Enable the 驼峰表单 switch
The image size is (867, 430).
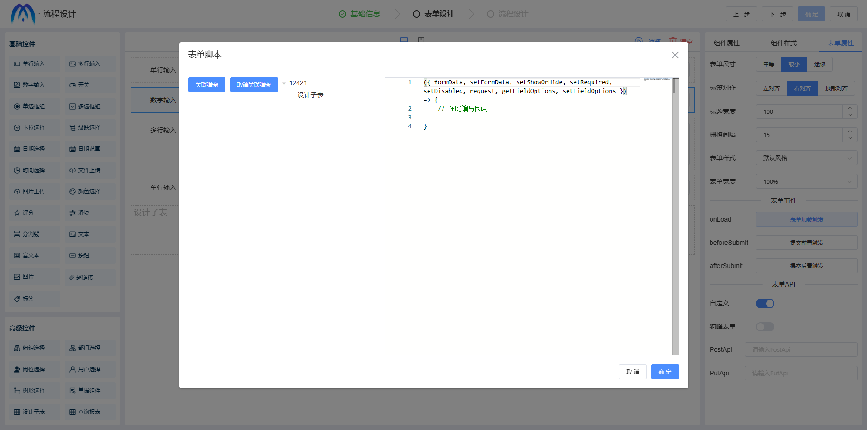[765, 327]
